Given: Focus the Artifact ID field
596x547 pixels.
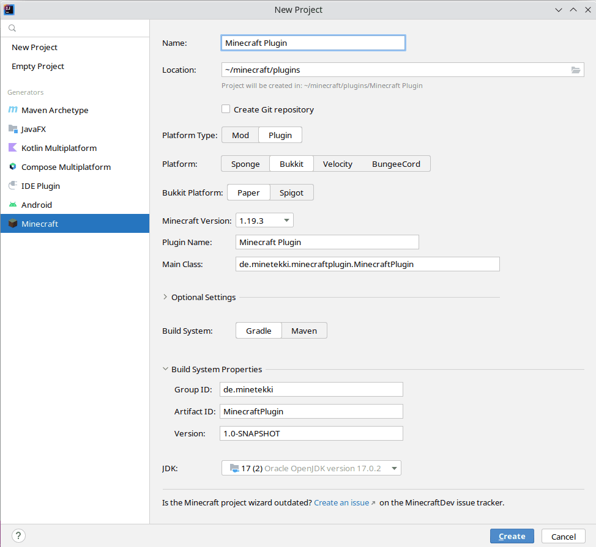Looking at the screenshot, I should 311,411.
